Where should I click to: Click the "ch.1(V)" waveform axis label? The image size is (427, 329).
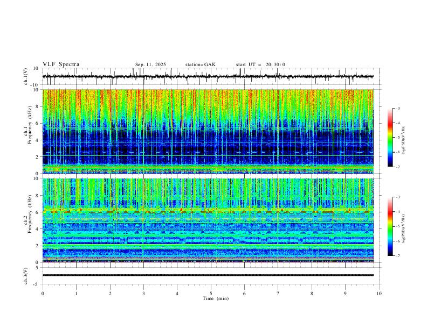pos(26,76)
